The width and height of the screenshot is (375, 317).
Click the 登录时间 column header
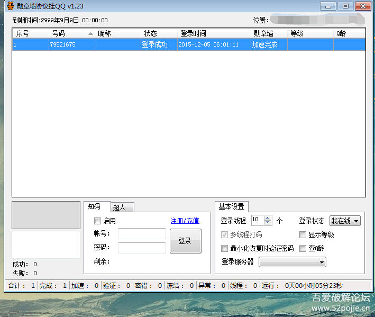point(214,33)
